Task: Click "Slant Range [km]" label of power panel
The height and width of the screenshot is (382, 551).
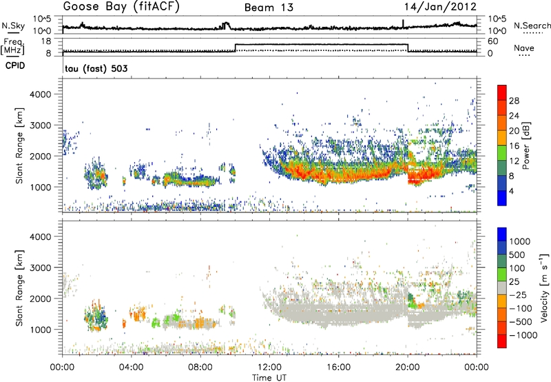Action: tap(19, 146)
